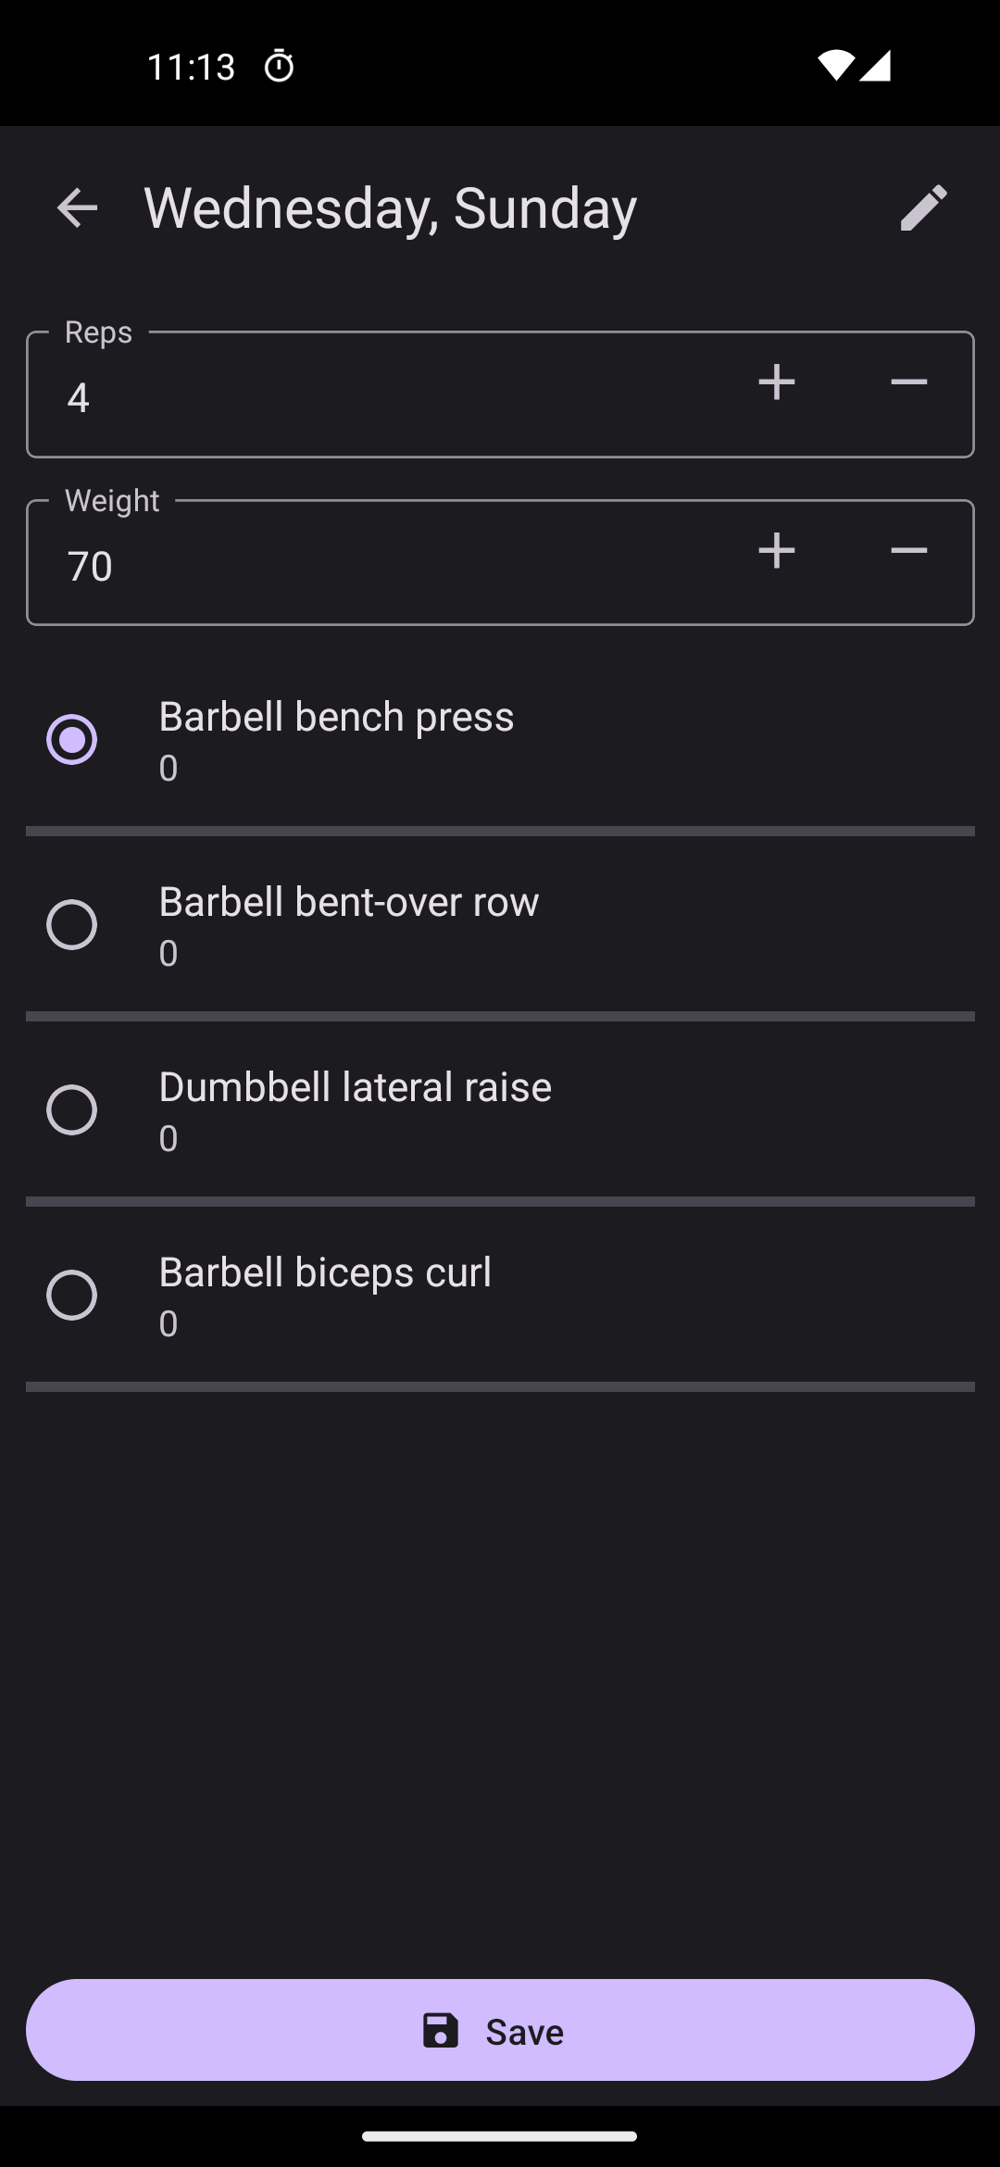Tap the Barbell biceps curl label
This screenshot has width=1000, height=2167.
click(x=325, y=1272)
